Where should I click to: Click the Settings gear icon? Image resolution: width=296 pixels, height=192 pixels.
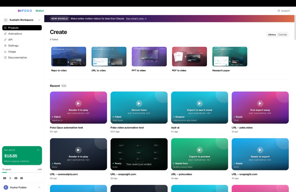pyautogui.click(x=5, y=46)
